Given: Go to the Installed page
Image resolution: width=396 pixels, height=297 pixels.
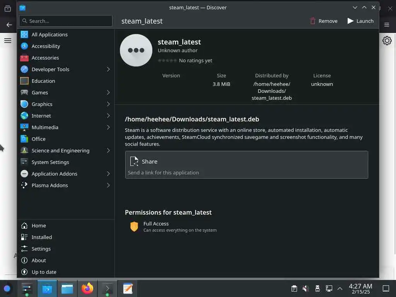Looking at the screenshot, I should click(66, 237).
